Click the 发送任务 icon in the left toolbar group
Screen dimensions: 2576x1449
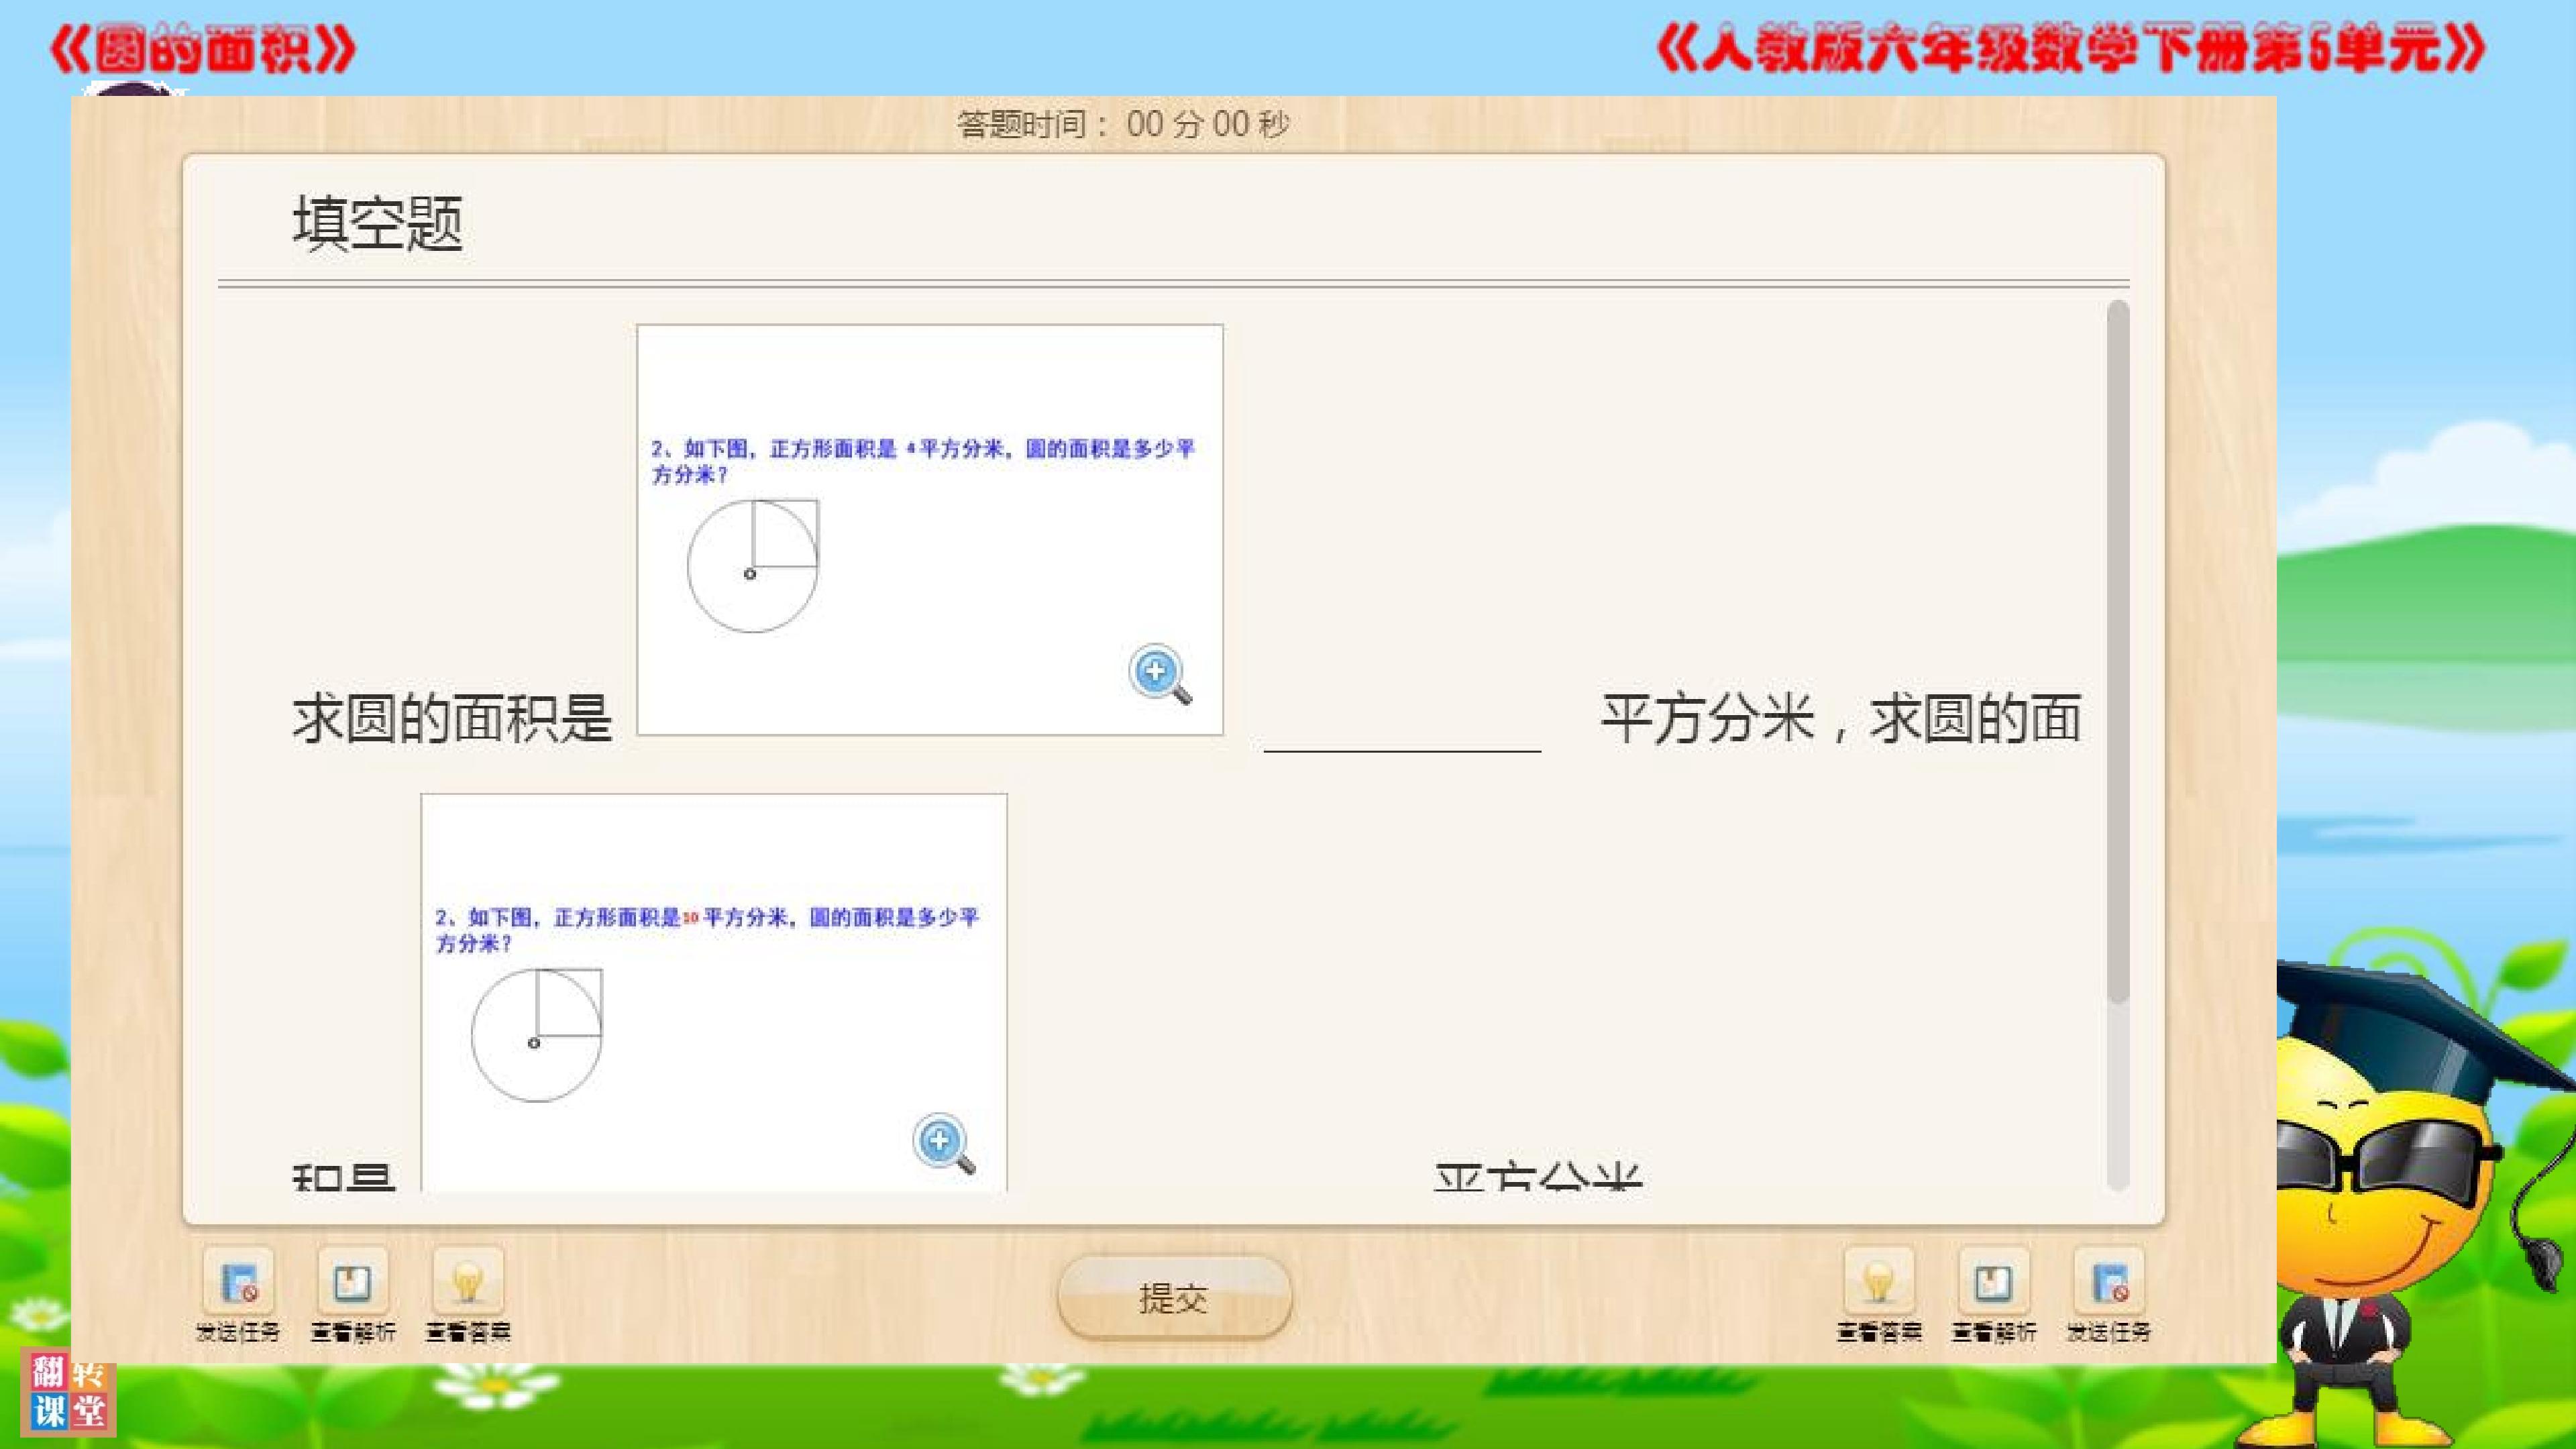239,1283
